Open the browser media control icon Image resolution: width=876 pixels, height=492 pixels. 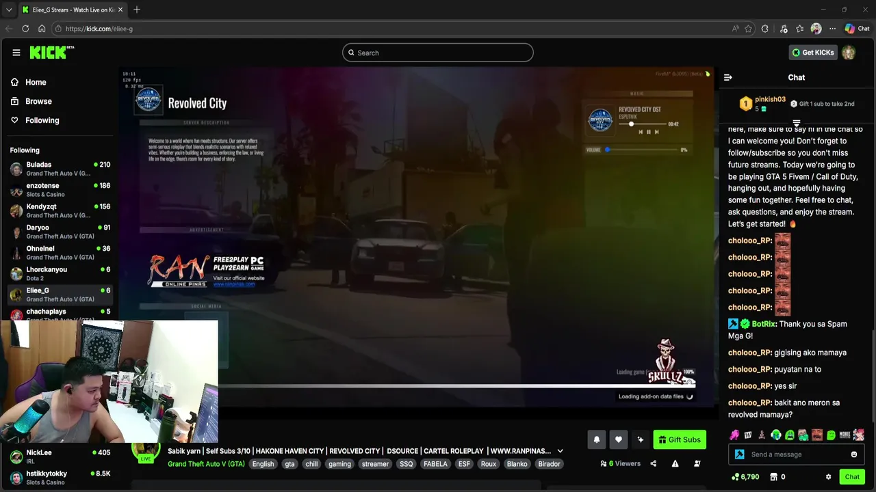784,29
